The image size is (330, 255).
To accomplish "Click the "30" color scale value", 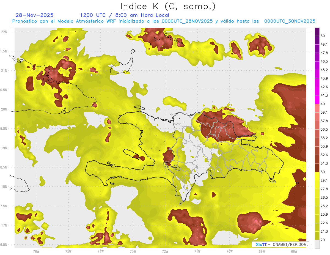I will pyautogui.click(x=323, y=172).
